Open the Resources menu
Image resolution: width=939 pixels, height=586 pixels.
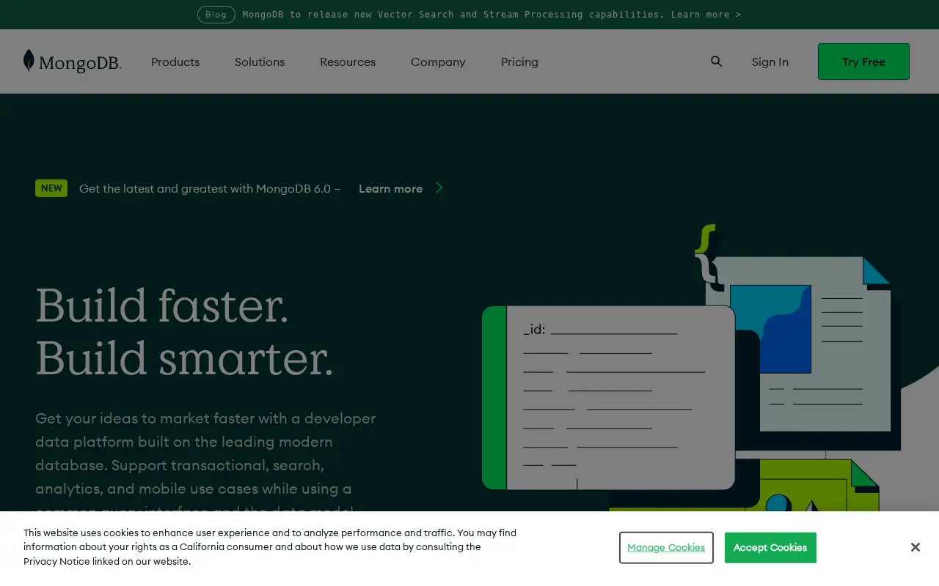click(348, 62)
